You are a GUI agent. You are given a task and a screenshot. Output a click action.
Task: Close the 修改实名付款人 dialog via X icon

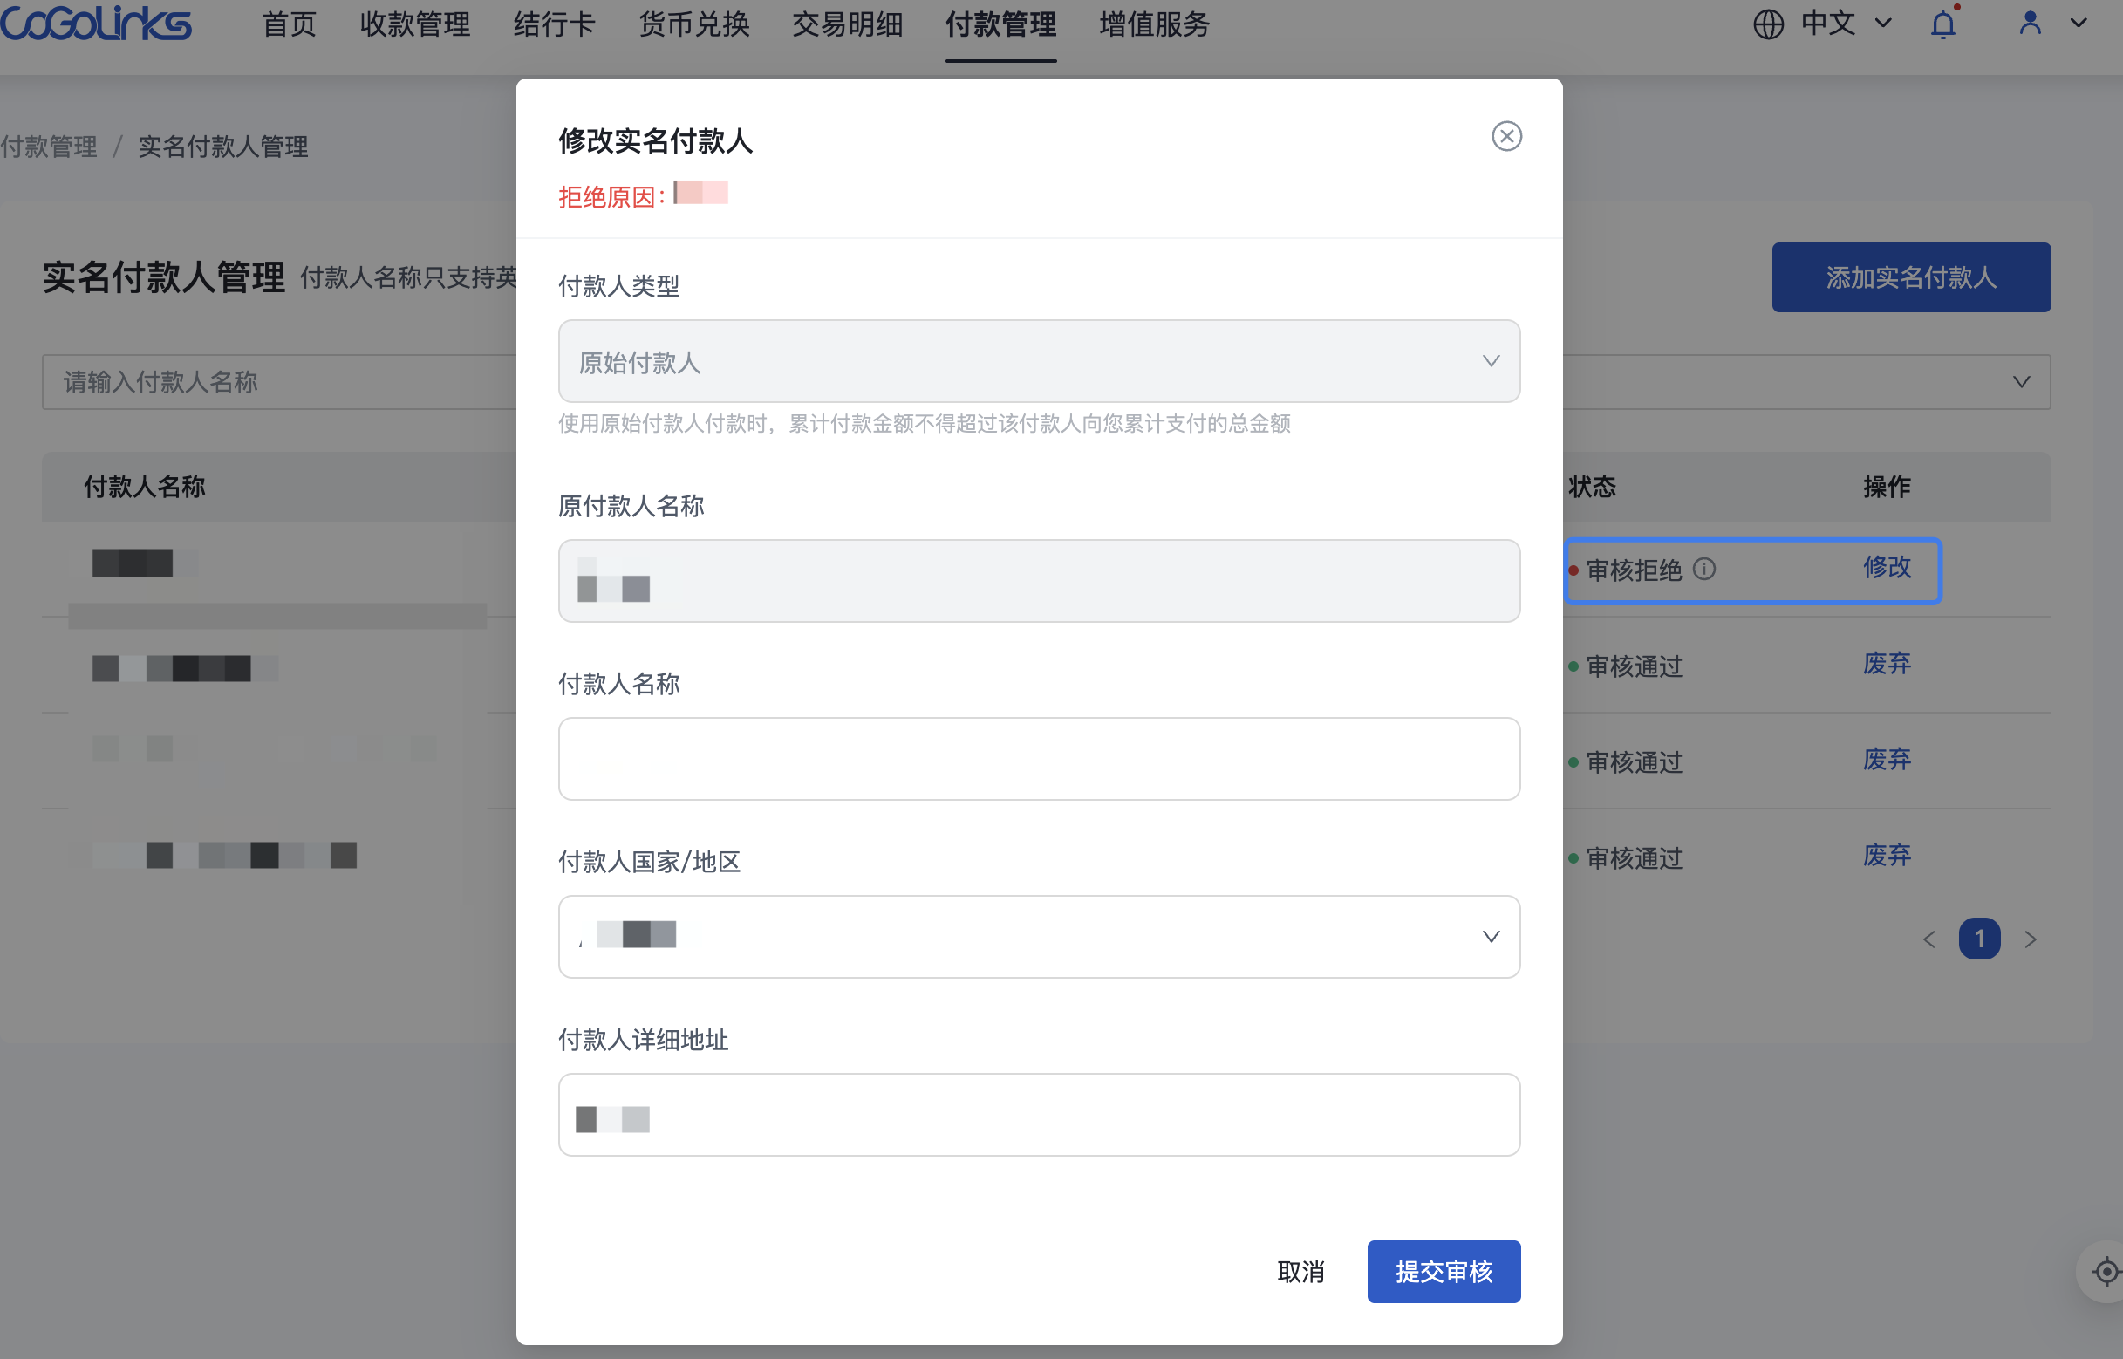point(1506,137)
